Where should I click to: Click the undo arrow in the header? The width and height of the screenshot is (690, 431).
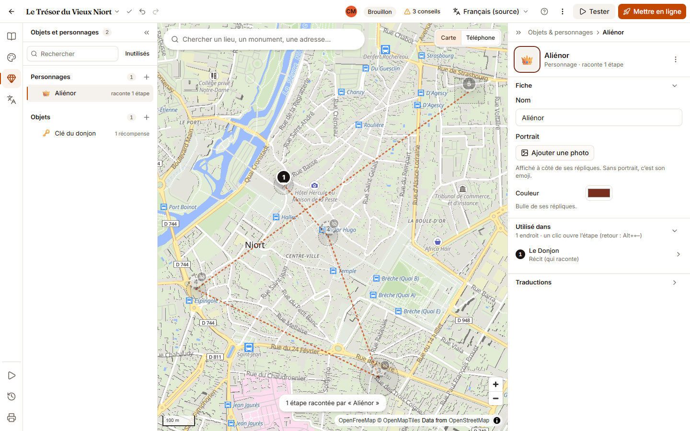coord(142,11)
